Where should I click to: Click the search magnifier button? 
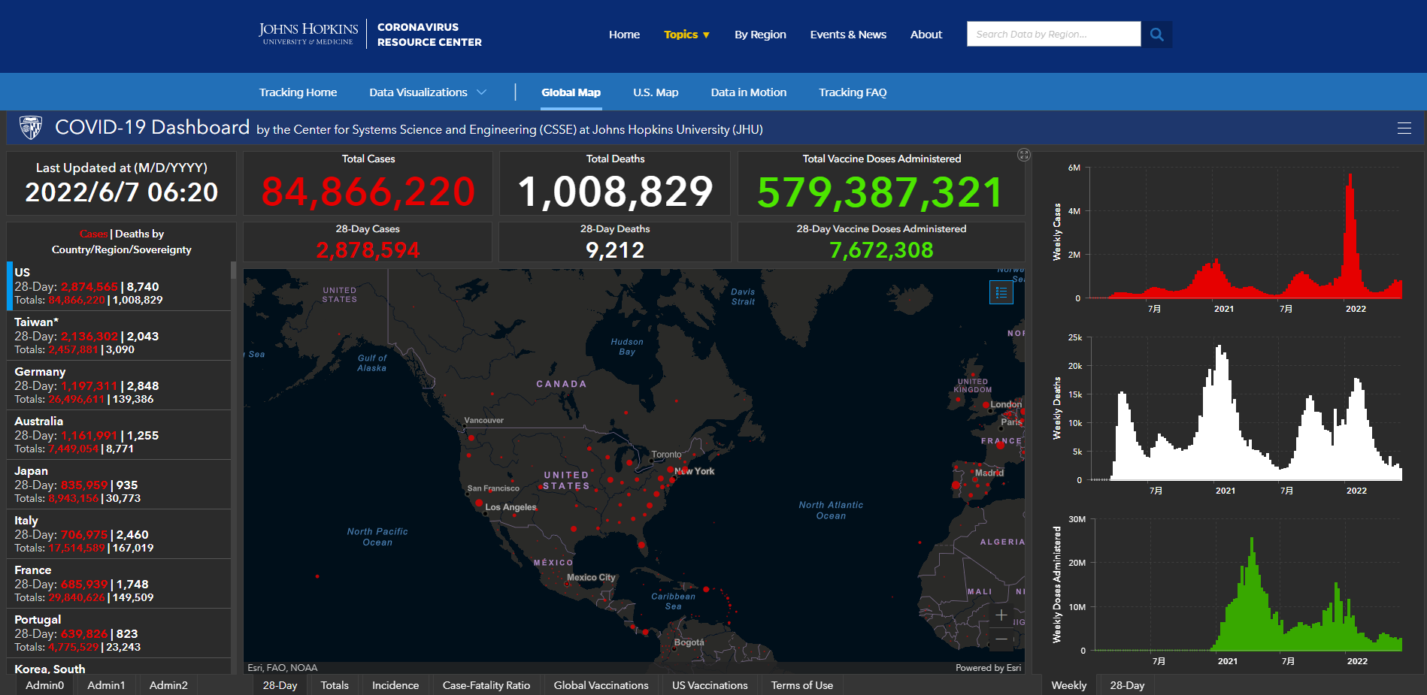click(x=1156, y=35)
